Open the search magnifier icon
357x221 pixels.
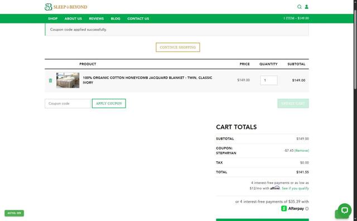pos(300,7)
